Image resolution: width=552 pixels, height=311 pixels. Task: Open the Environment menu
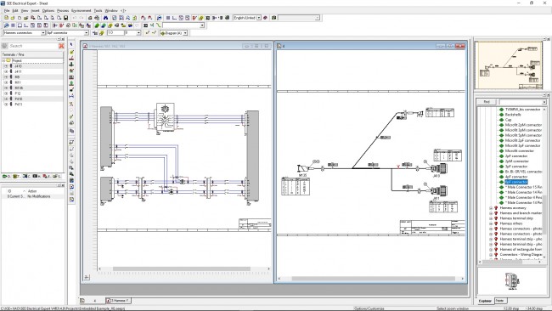pos(81,10)
